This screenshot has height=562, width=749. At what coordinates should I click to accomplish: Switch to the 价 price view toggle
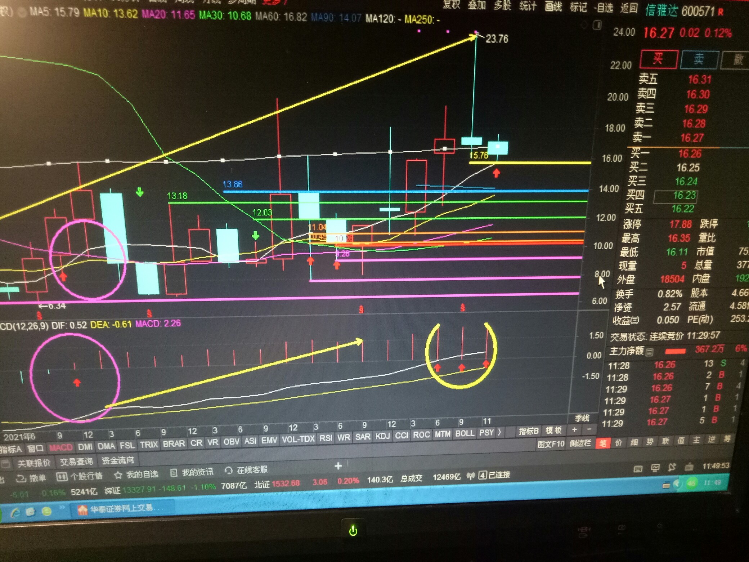tap(619, 442)
